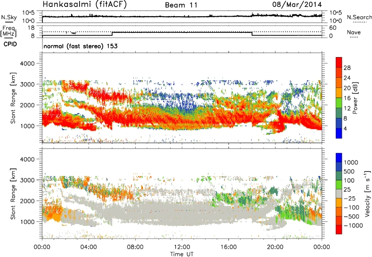Click the Freq. [MHz] label
This screenshot has width=372, height=257.
(x=9, y=31)
